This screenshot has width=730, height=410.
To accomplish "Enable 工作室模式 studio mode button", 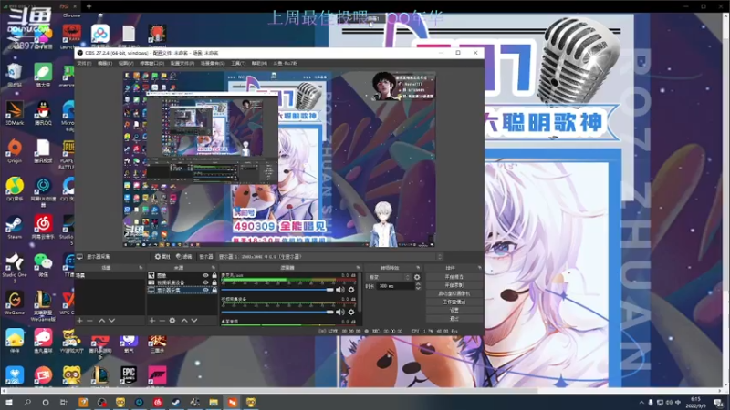I will pyautogui.click(x=454, y=302).
